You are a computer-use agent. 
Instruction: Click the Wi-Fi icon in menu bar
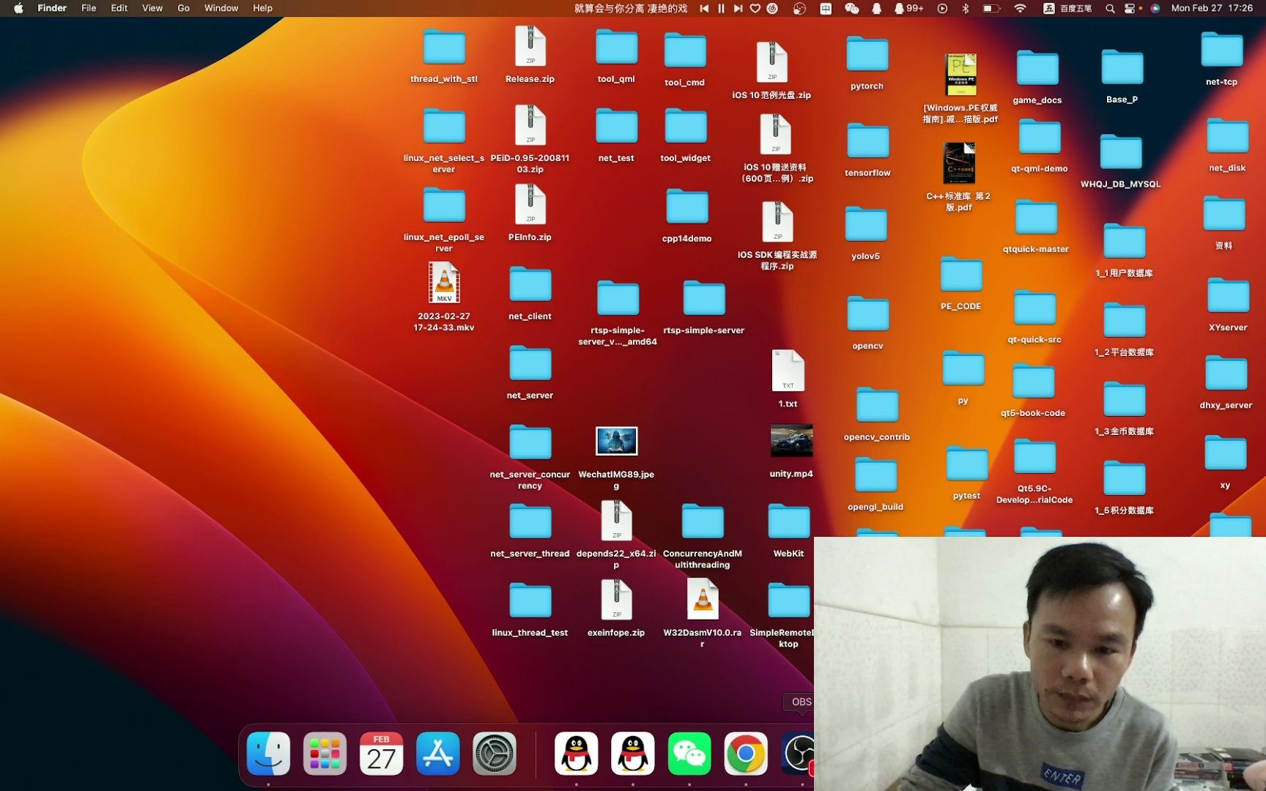click(x=1020, y=8)
